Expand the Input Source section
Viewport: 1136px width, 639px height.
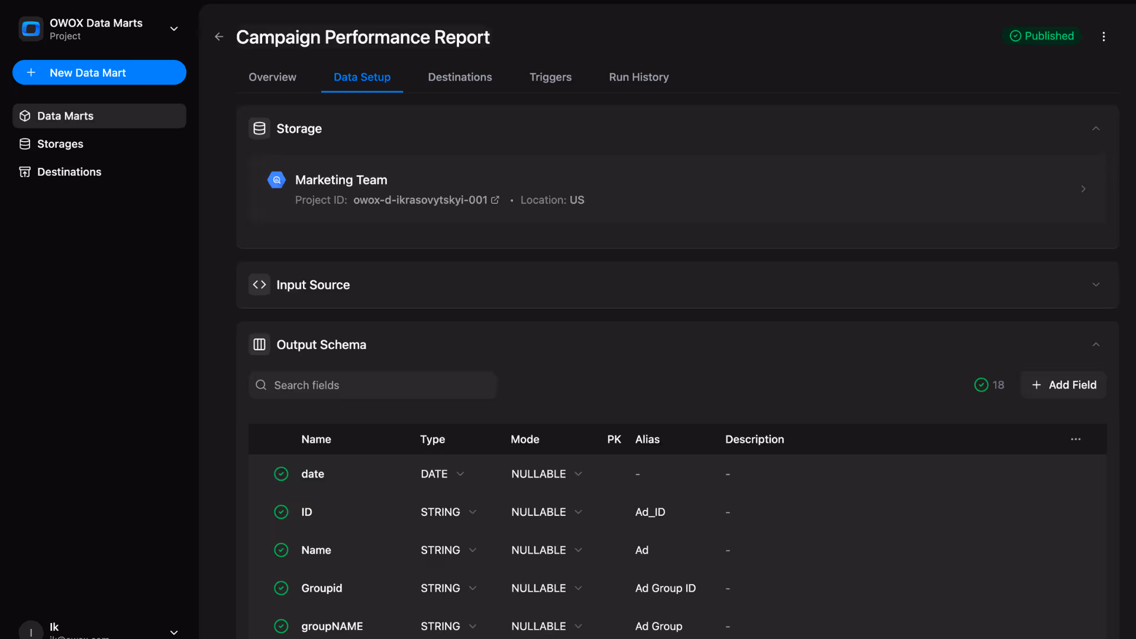point(1096,285)
